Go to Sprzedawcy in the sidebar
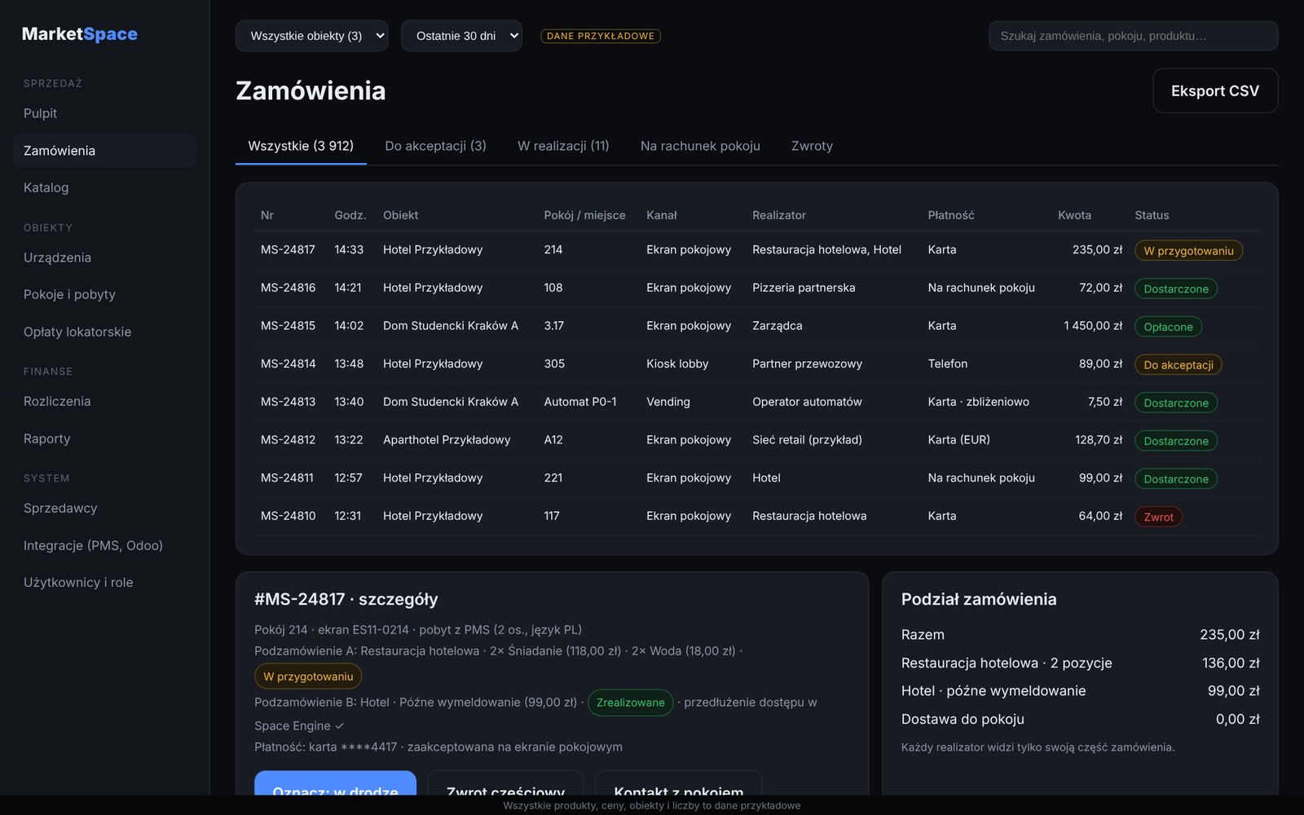 [104, 508]
